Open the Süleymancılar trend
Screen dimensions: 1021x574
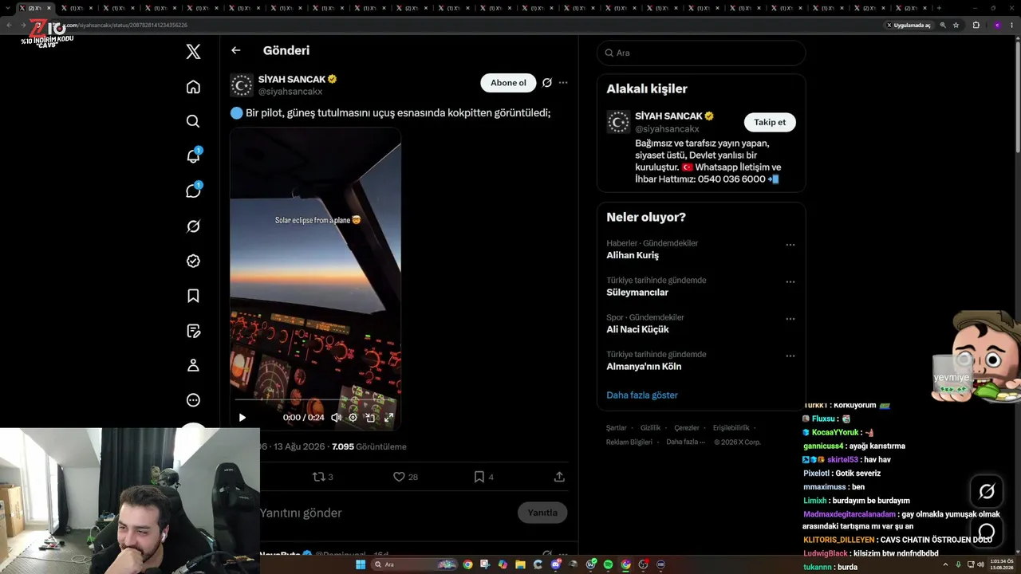(637, 293)
